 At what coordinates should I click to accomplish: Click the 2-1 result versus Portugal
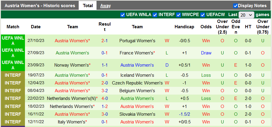(105, 40)
